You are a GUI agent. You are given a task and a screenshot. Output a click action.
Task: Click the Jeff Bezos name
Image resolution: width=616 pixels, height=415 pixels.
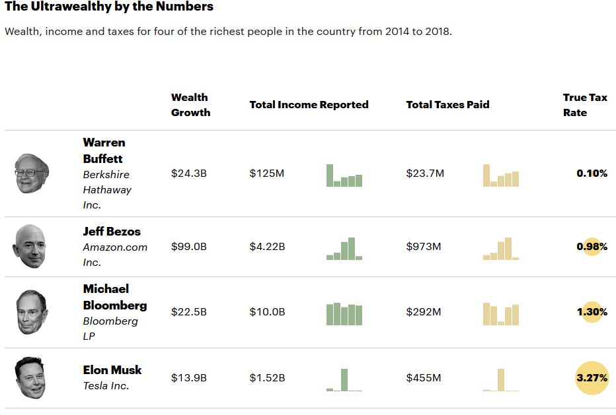tap(112, 232)
